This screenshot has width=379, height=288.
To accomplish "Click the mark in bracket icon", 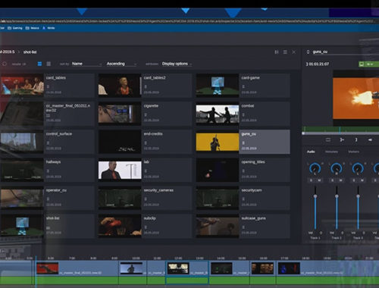I will [x=342, y=139].
